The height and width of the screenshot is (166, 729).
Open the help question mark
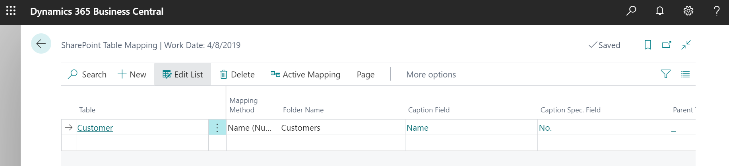pos(717,11)
